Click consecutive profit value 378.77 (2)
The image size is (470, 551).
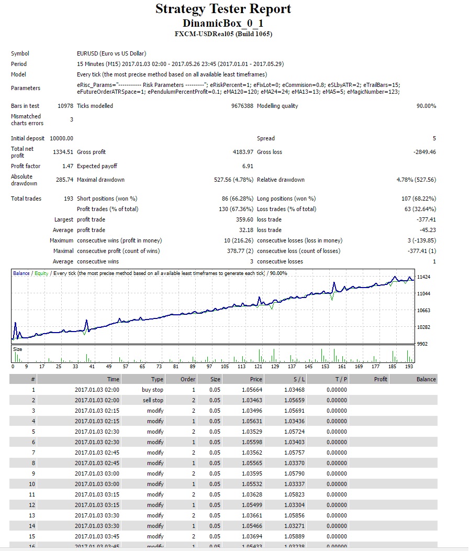click(x=240, y=251)
